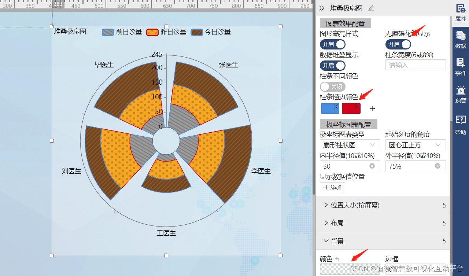Toggle 前日诊量 legend item
469x276 pixels.
click(x=122, y=32)
